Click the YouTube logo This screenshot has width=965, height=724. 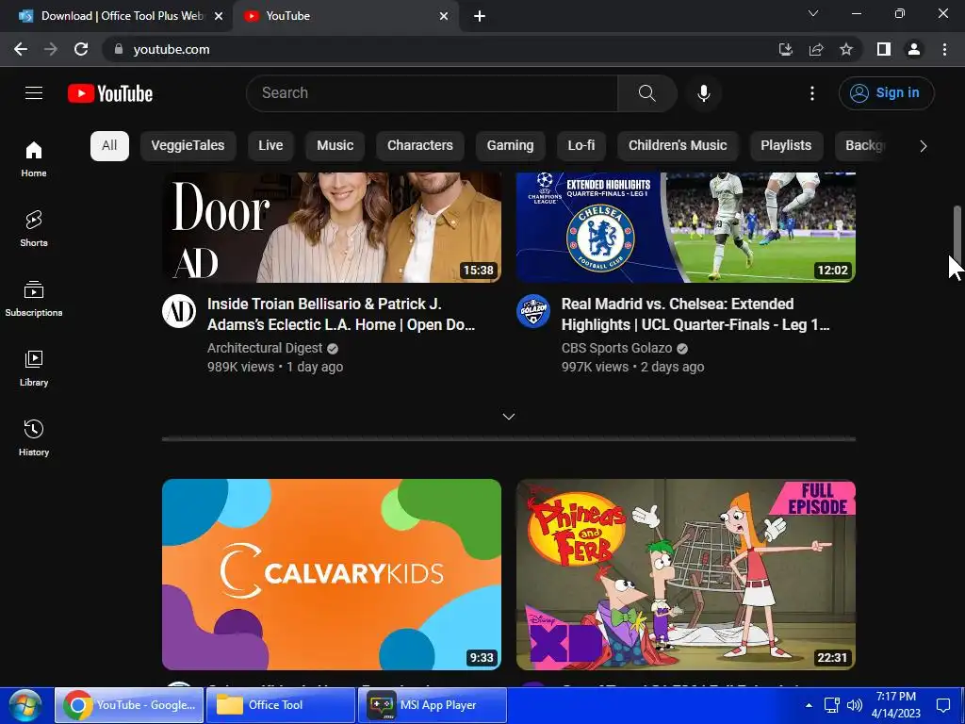(110, 93)
